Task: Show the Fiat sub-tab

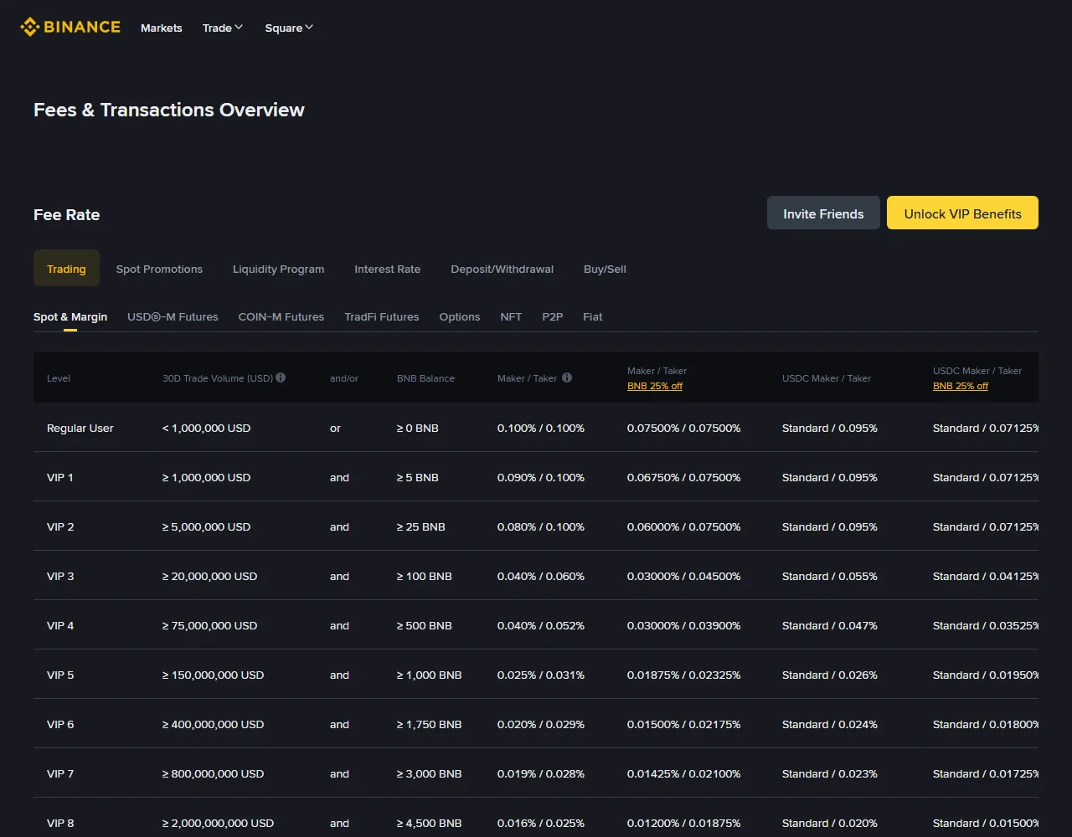Action: pos(593,316)
